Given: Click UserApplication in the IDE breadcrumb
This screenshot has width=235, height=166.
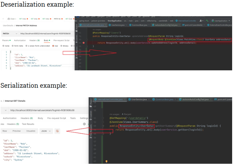Looking at the screenshot, I should tap(114, 21).
